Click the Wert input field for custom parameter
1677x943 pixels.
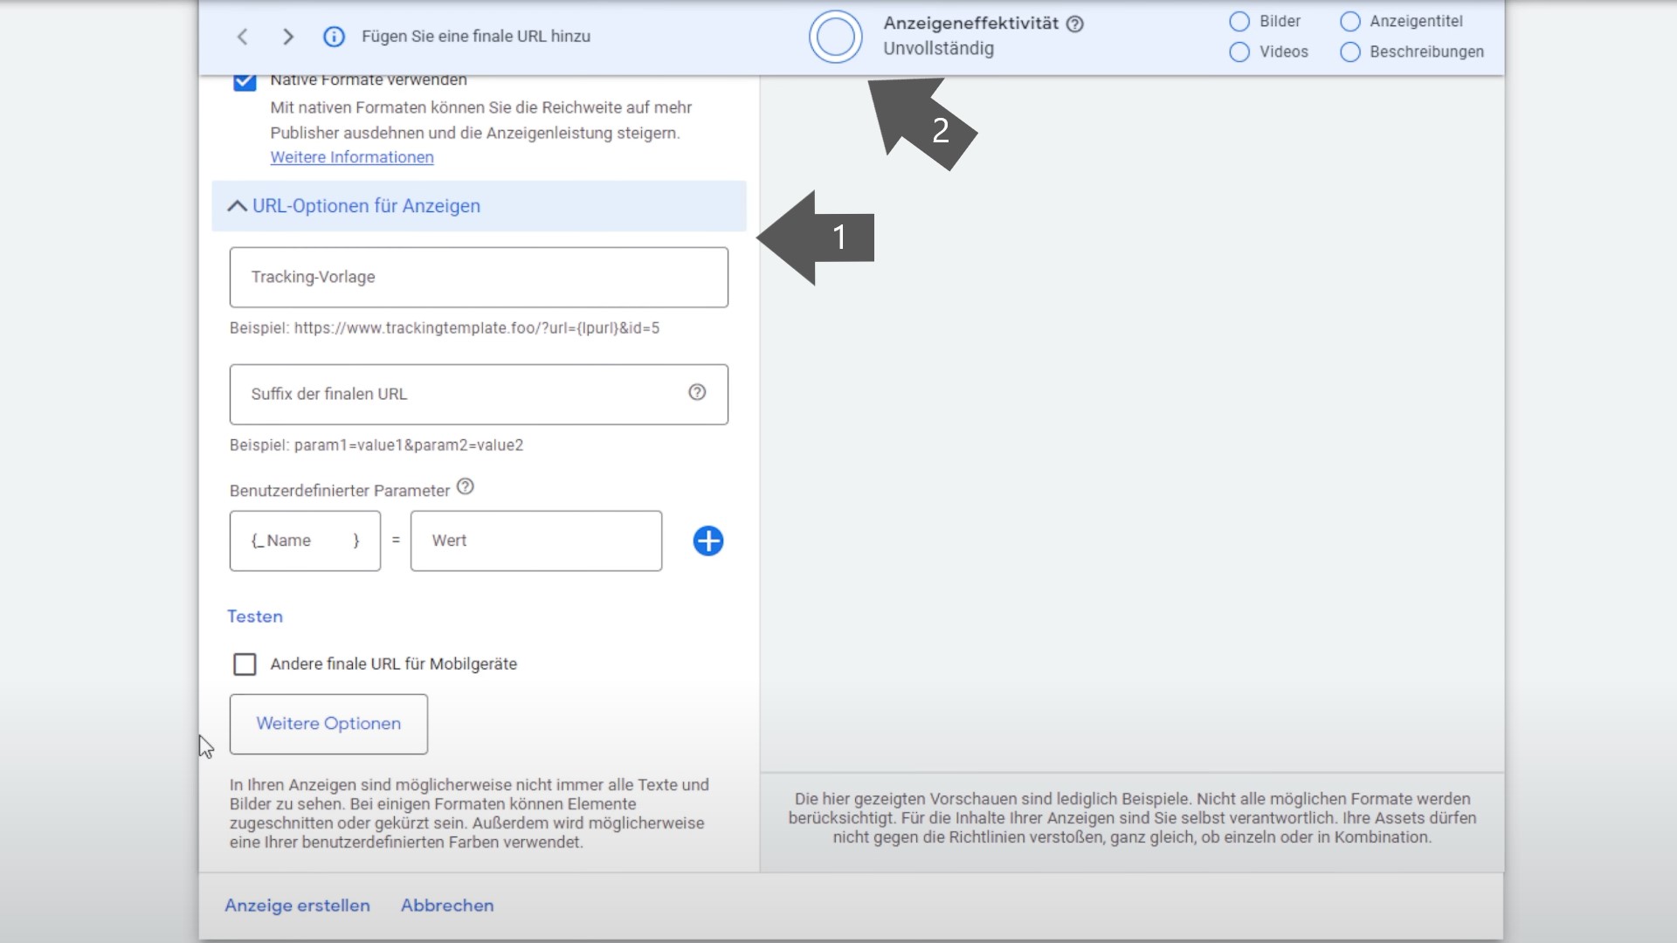coord(535,540)
